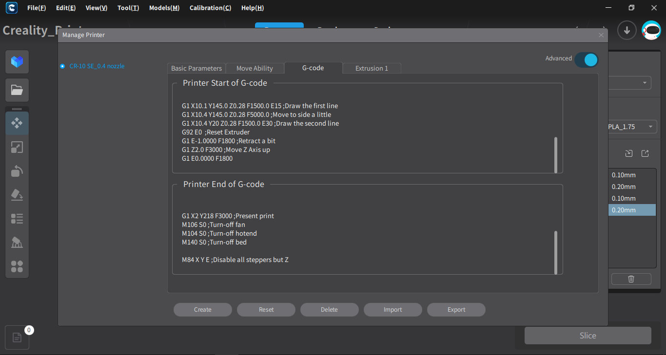Select the highlighted 0.20mm profile row
Image resolution: width=666 pixels, height=355 pixels.
point(632,210)
